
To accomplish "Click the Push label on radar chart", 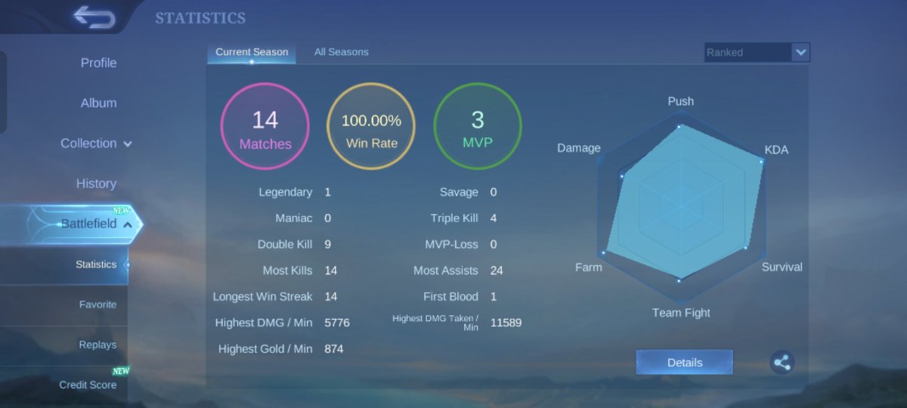I will [681, 101].
